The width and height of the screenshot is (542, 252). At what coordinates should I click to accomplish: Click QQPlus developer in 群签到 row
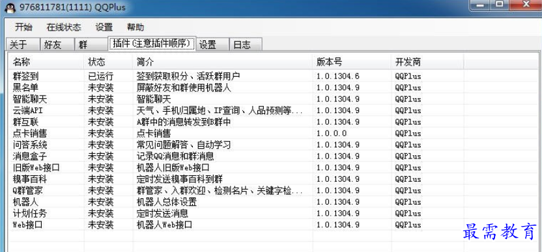[x=408, y=76]
